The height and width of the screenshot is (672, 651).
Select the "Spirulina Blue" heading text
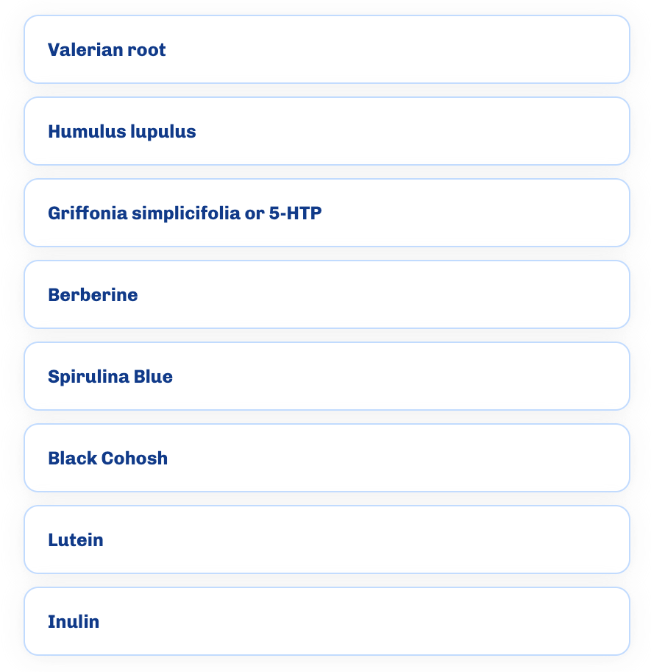coord(110,377)
